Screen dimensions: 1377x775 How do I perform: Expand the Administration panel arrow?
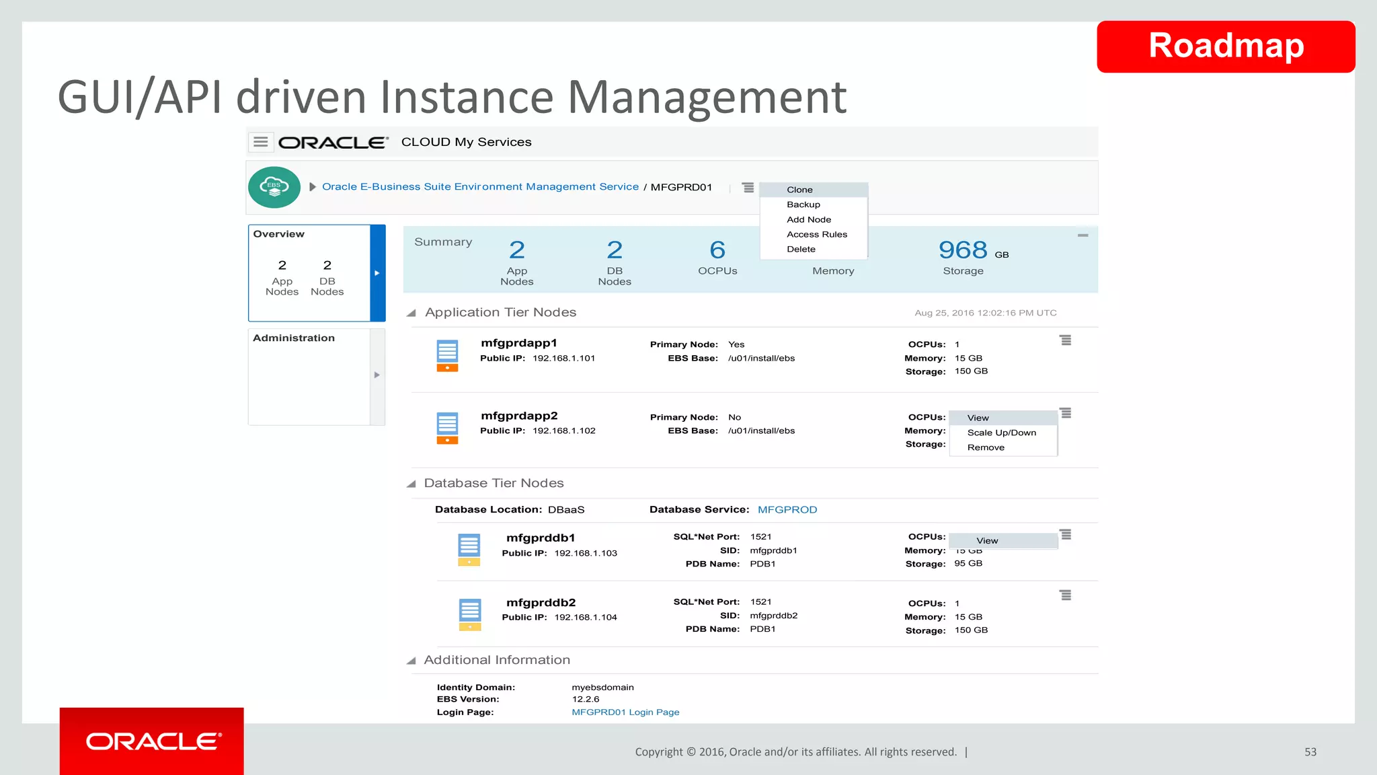point(377,375)
